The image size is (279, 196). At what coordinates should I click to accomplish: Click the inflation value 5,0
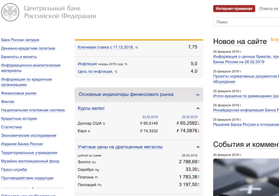coord(194,64)
